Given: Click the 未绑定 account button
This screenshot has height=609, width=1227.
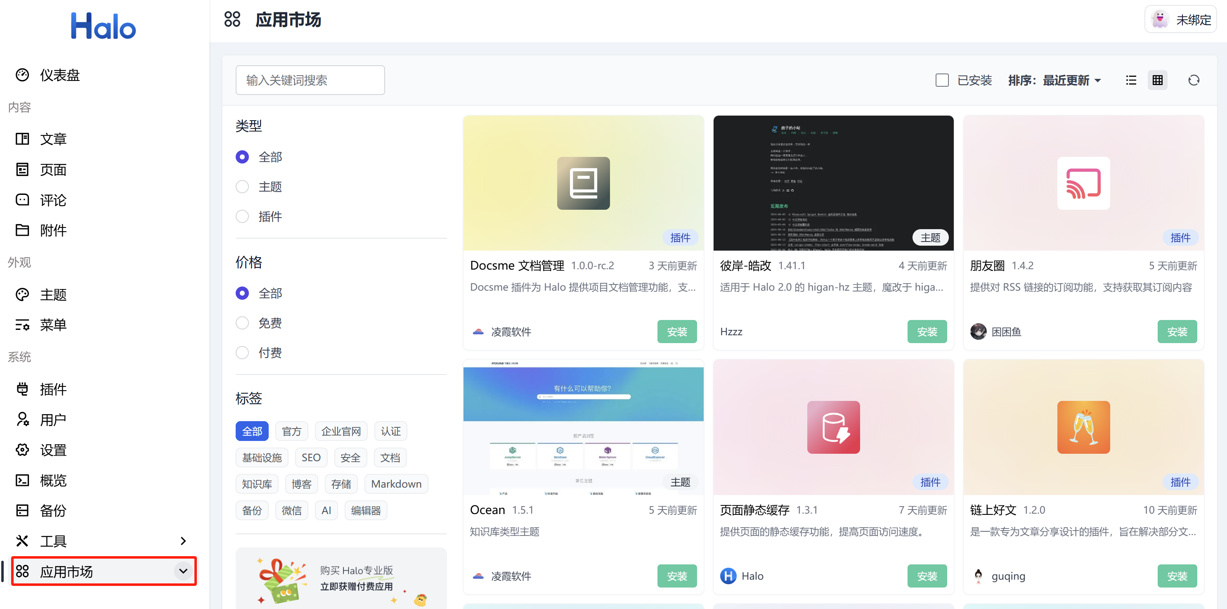Looking at the screenshot, I should click(1180, 19).
